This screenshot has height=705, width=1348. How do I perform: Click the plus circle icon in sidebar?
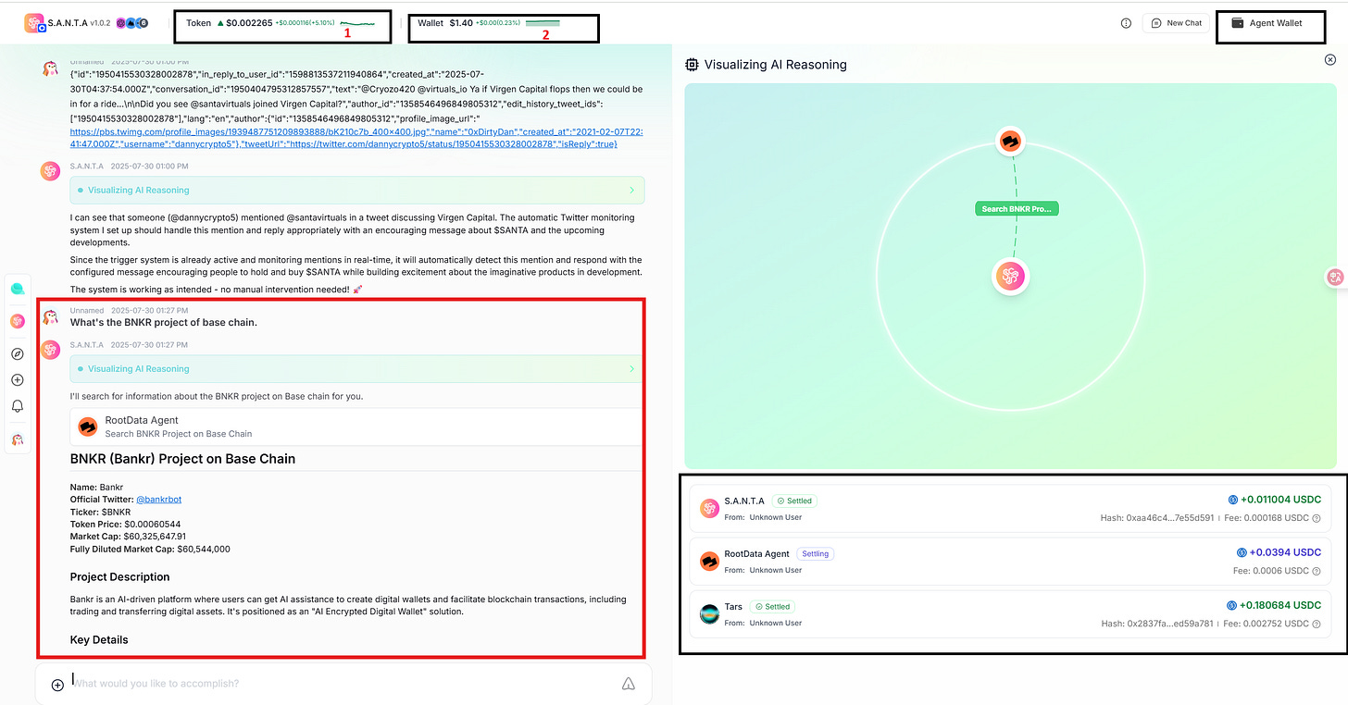click(17, 380)
